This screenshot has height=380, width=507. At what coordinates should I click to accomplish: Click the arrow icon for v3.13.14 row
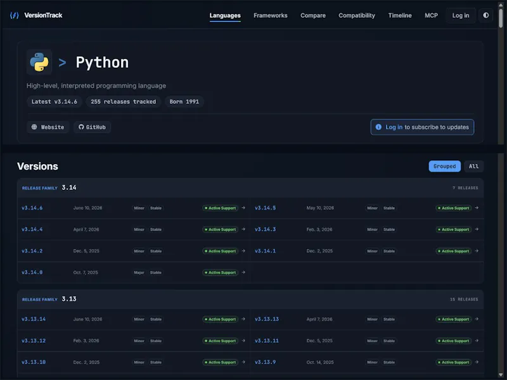coord(243,319)
